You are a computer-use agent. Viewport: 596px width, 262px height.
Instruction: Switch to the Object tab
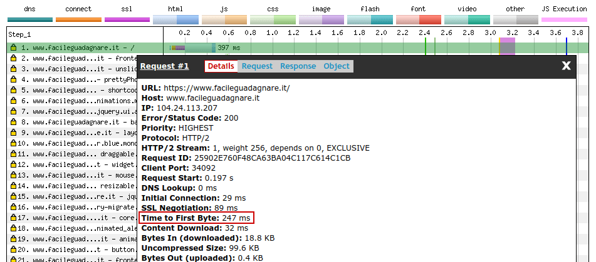[x=337, y=66]
